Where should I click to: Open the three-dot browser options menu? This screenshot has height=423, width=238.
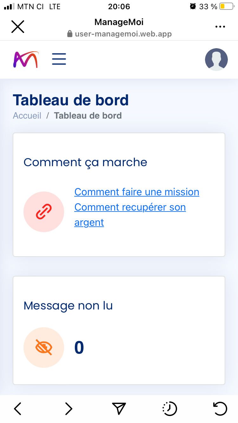click(220, 27)
